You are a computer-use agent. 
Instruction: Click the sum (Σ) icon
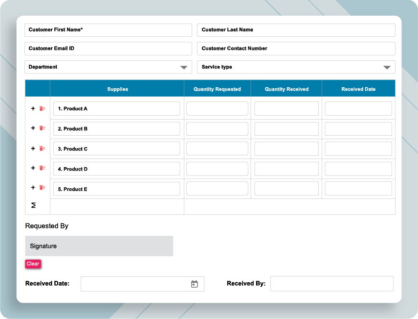point(33,206)
